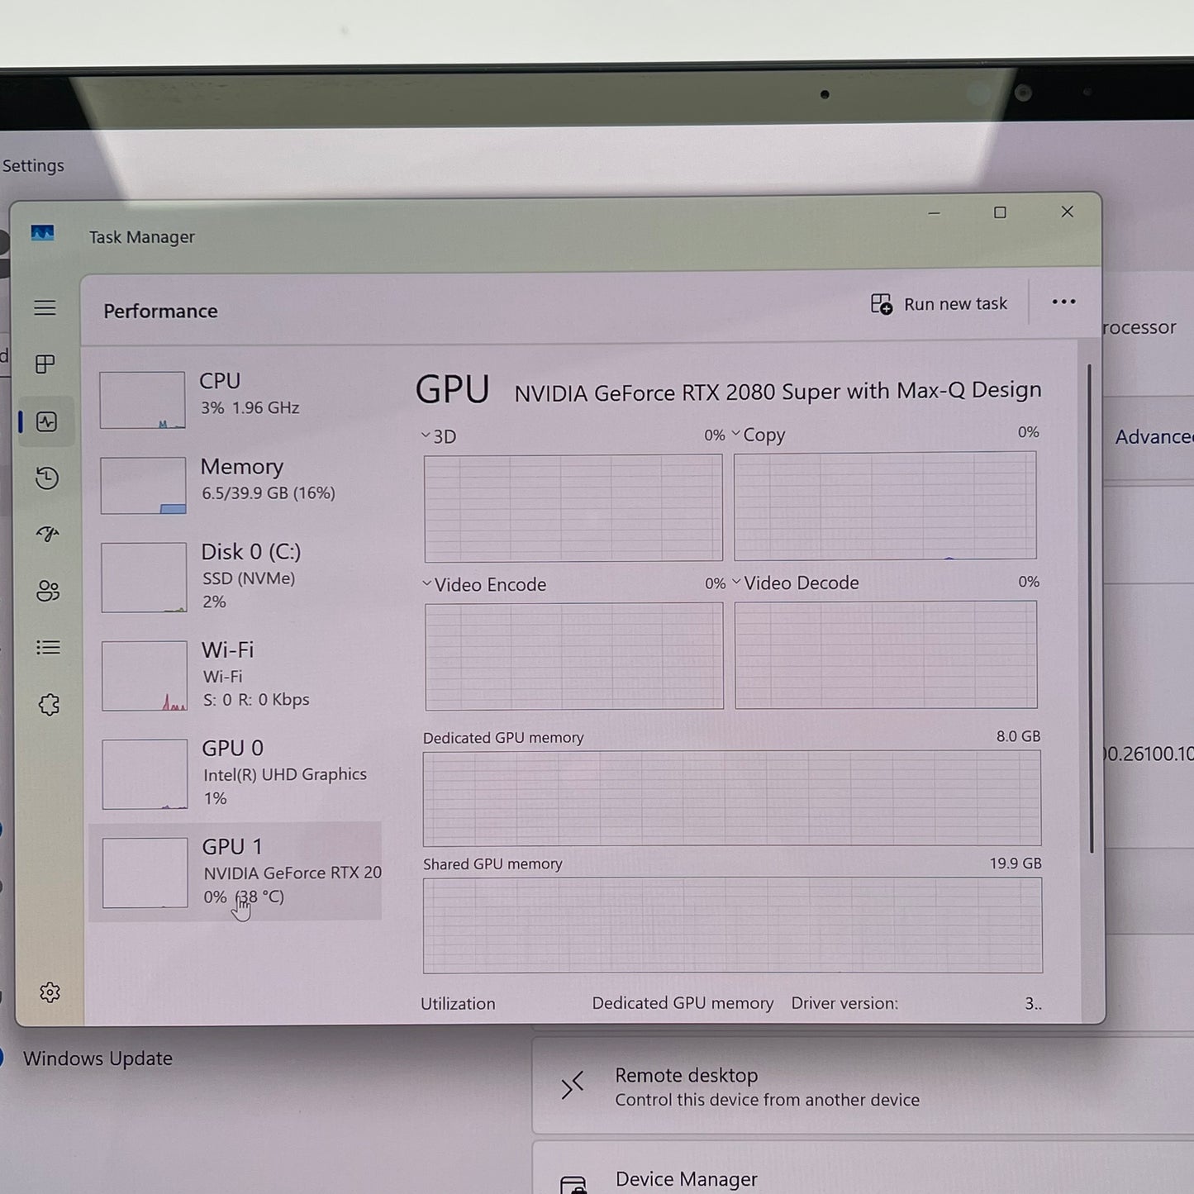Click the Driver version label
Viewport: 1194px width, 1194px height.
[x=844, y=1003]
